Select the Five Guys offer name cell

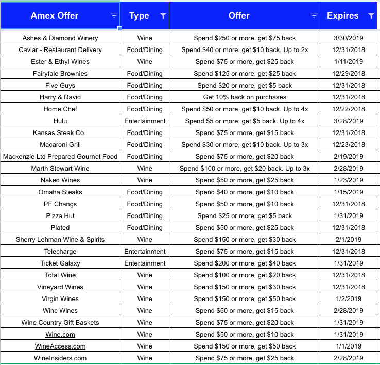60,86
